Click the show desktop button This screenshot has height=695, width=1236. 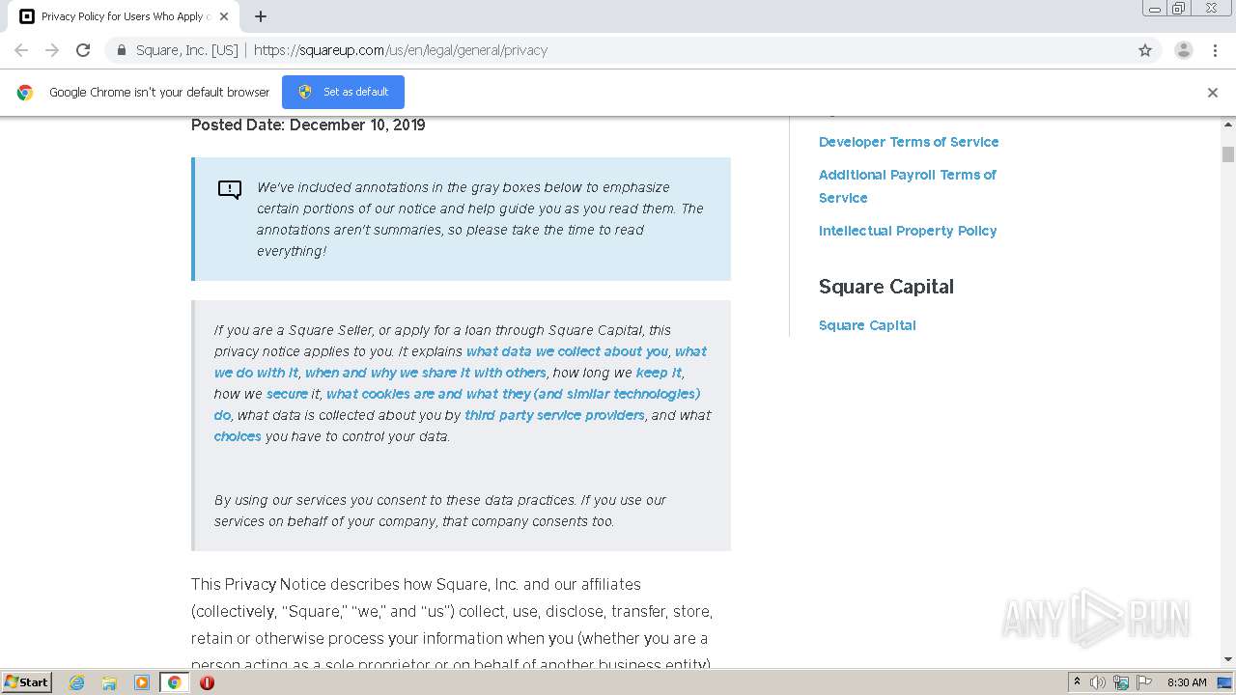[x=1225, y=682]
